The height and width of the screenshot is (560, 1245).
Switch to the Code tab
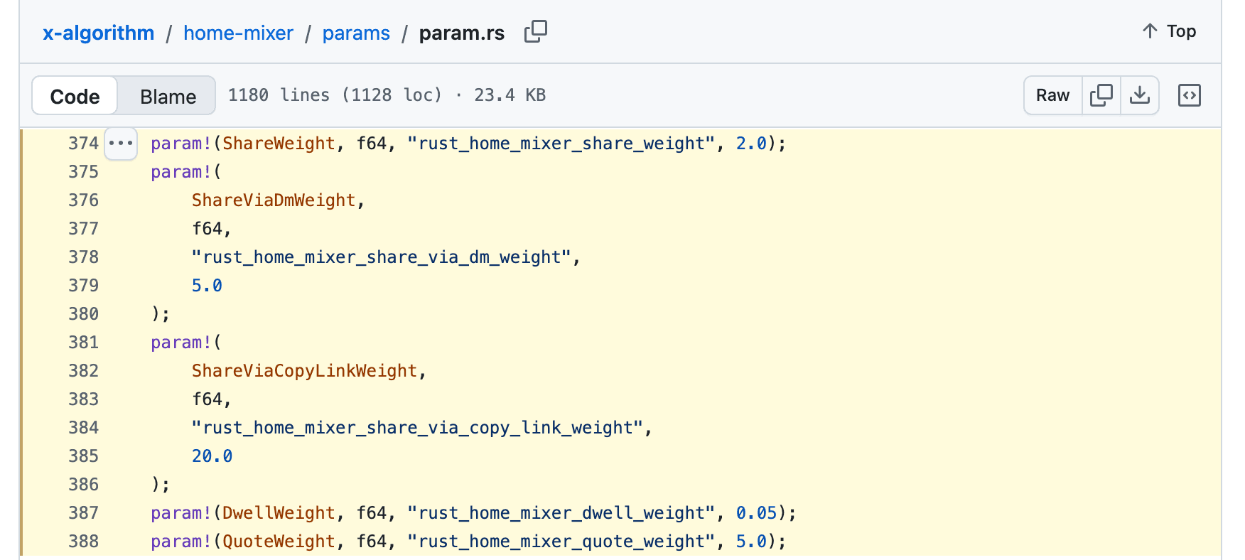click(75, 96)
